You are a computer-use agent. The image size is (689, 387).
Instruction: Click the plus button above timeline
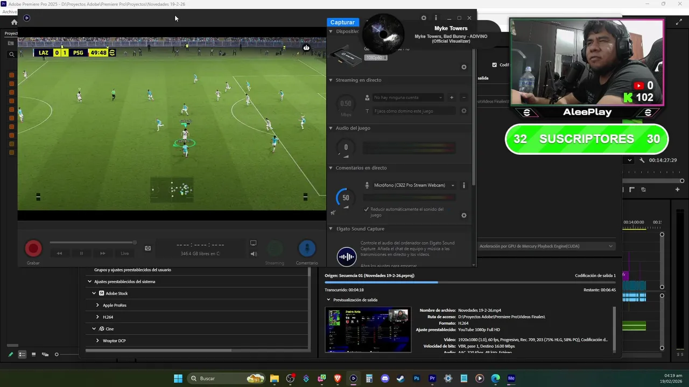(678, 189)
